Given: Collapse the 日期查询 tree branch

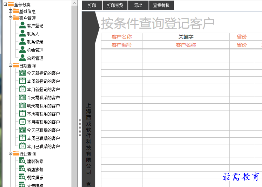Looking at the screenshot, I should (10, 65).
